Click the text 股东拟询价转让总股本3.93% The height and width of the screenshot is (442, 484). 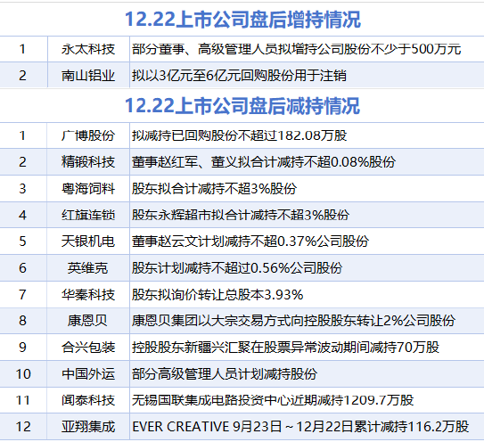(x=217, y=294)
